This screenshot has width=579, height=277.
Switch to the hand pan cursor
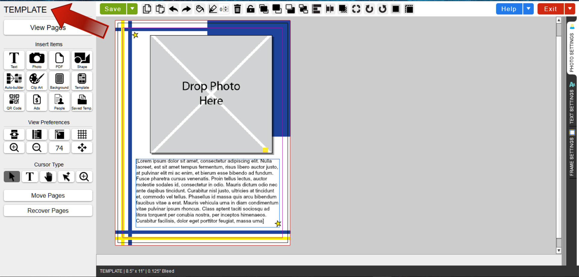pos(48,177)
